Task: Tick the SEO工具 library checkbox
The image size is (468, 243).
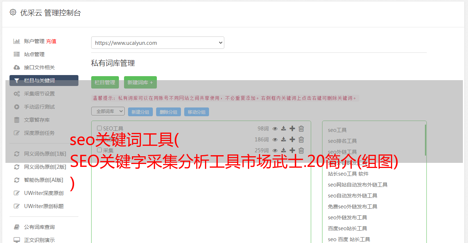Action: point(99,128)
